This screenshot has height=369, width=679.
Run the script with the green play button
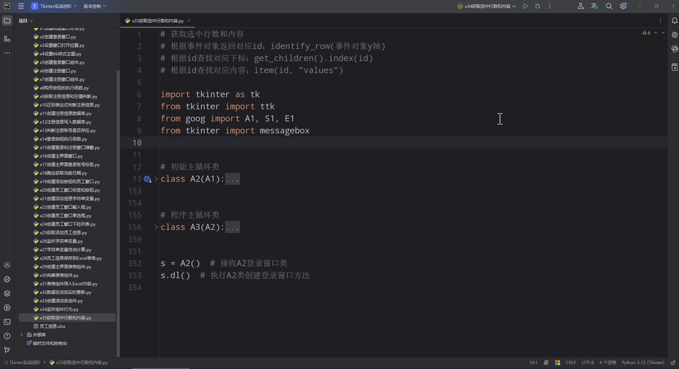(526, 6)
